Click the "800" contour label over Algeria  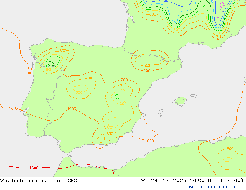click(x=230, y=149)
